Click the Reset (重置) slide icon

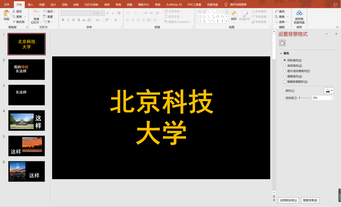point(45,16)
